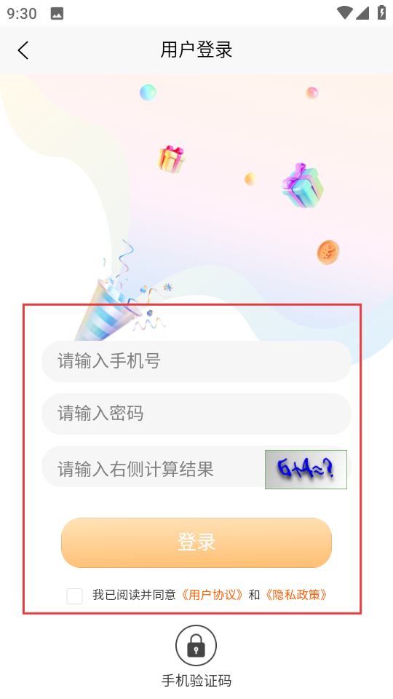Focus the 请输入手机号 phone number field
The height and width of the screenshot is (699, 393).
pyautogui.click(x=196, y=362)
